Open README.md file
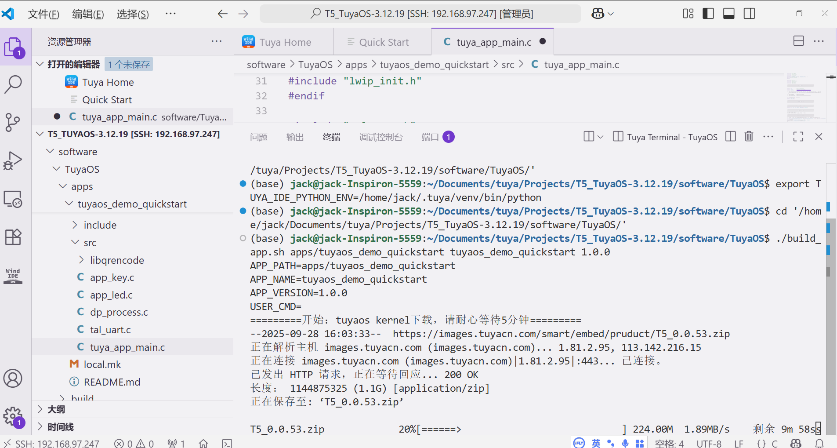The width and height of the screenshot is (837, 448). point(112,382)
